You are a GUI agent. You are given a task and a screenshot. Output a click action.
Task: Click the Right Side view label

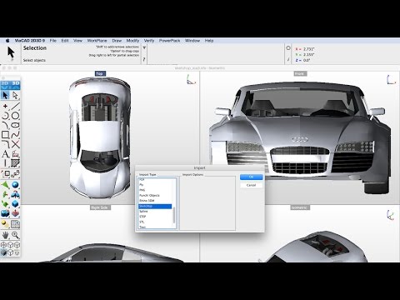click(x=100, y=207)
